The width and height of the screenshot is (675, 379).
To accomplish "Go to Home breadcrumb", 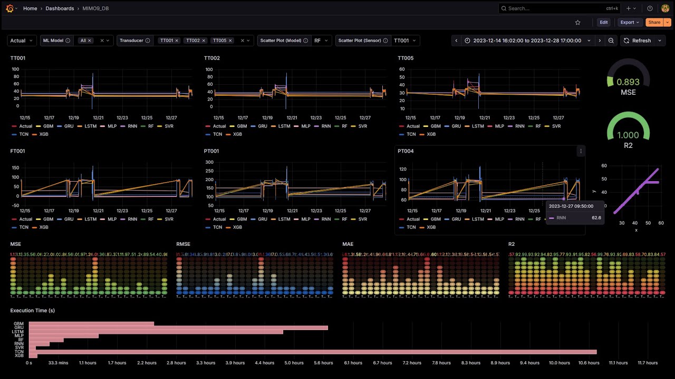I will [30, 8].
